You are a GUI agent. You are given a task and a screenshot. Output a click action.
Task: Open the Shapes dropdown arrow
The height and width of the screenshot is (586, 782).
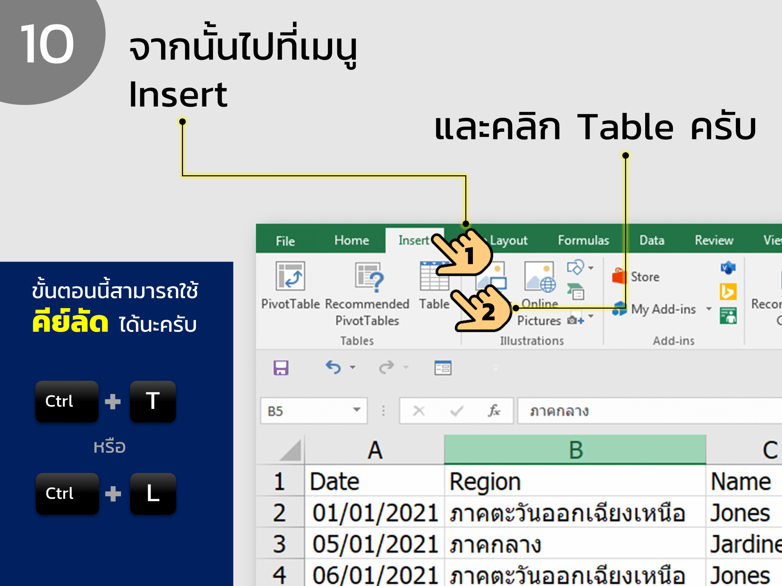(x=591, y=268)
